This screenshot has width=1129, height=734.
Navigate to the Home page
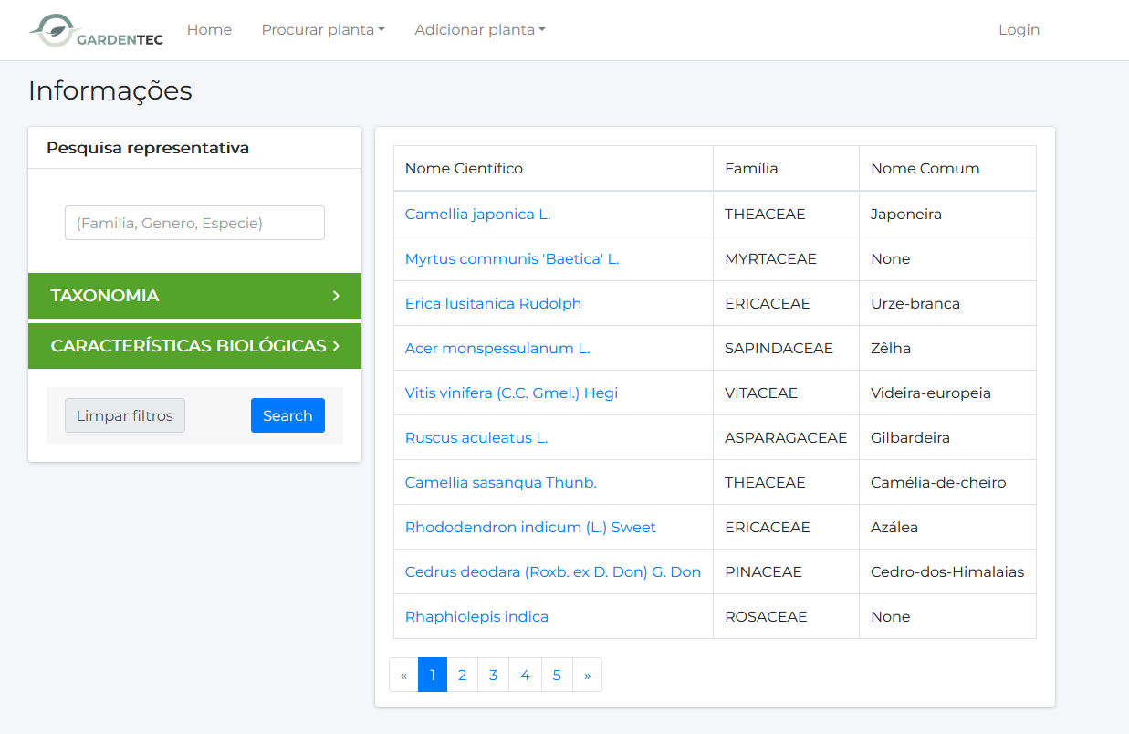pos(209,30)
